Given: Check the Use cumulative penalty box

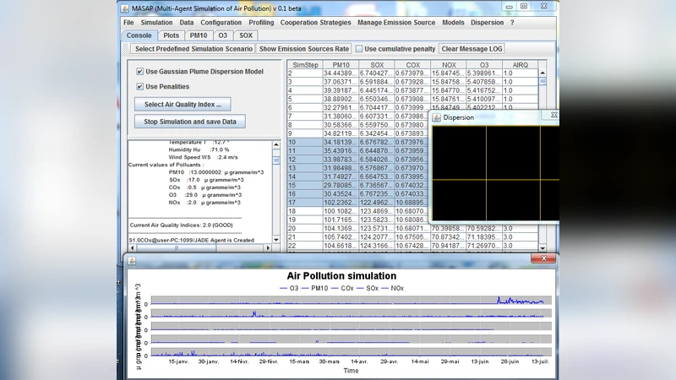Looking at the screenshot, I should pos(359,49).
